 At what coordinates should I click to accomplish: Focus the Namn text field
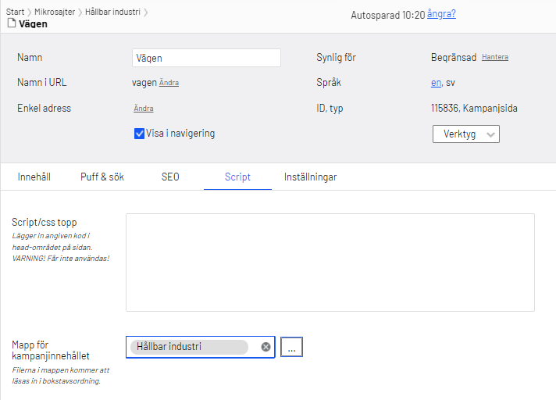pyautogui.click(x=206, y=58)
